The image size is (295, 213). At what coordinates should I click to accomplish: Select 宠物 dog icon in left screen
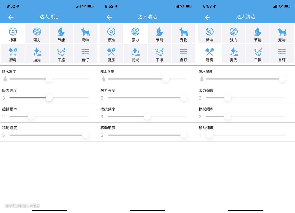click(85, 32)
